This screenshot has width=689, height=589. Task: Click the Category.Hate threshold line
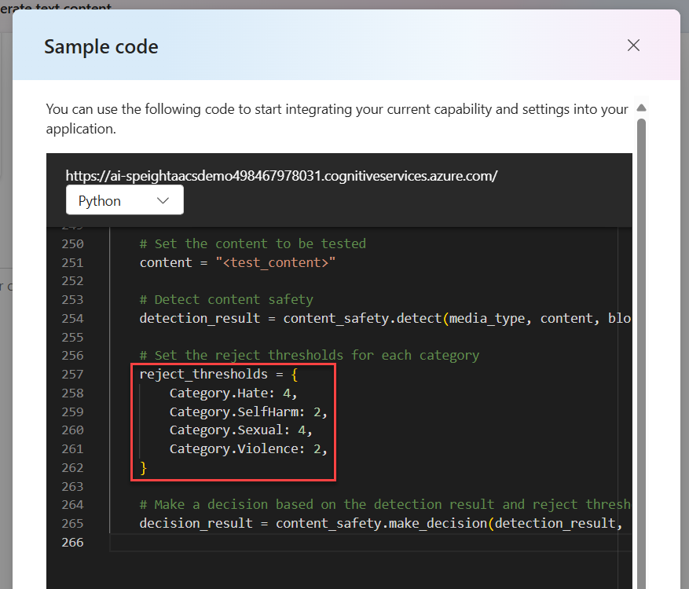point(233,393)
